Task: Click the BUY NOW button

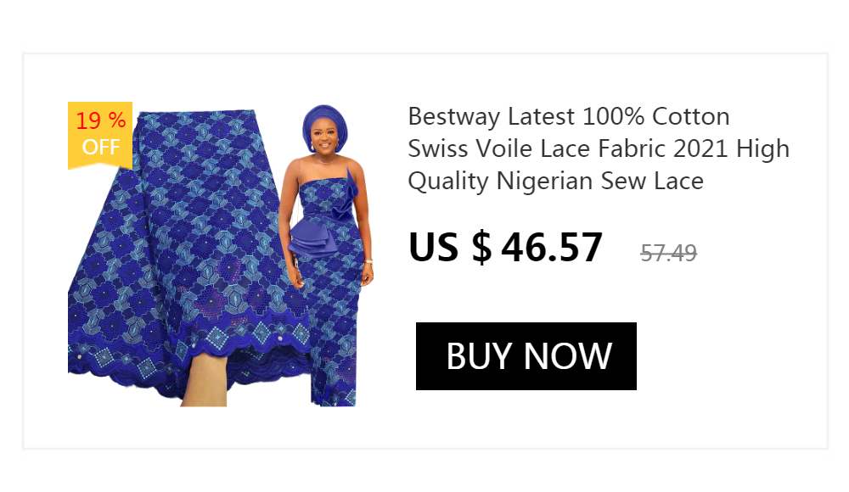Action: [526, 356]
